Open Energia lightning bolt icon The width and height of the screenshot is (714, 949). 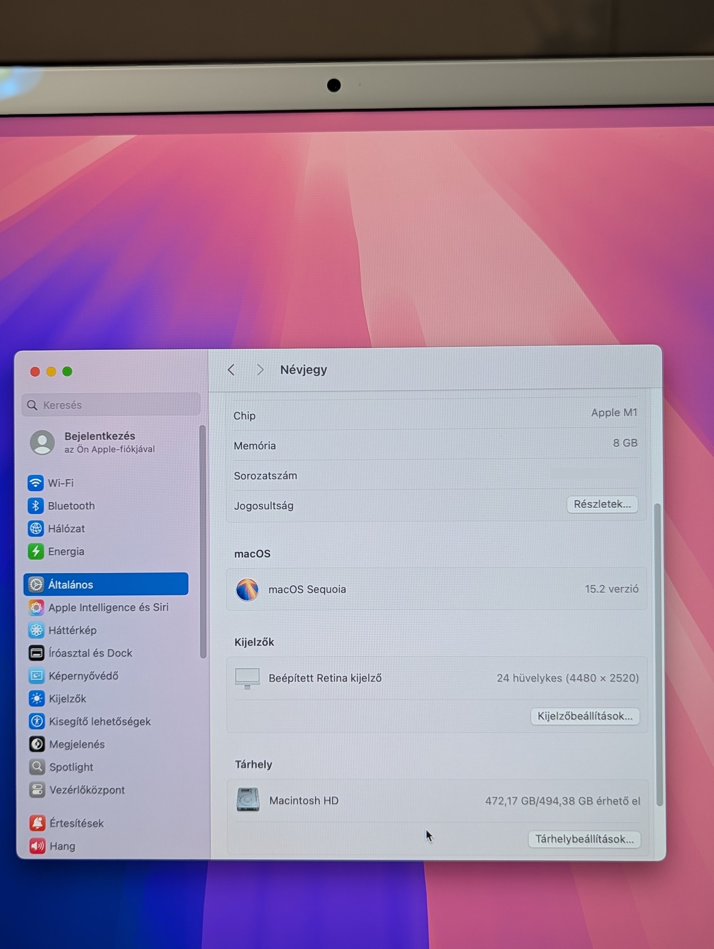tap(35, 551)
